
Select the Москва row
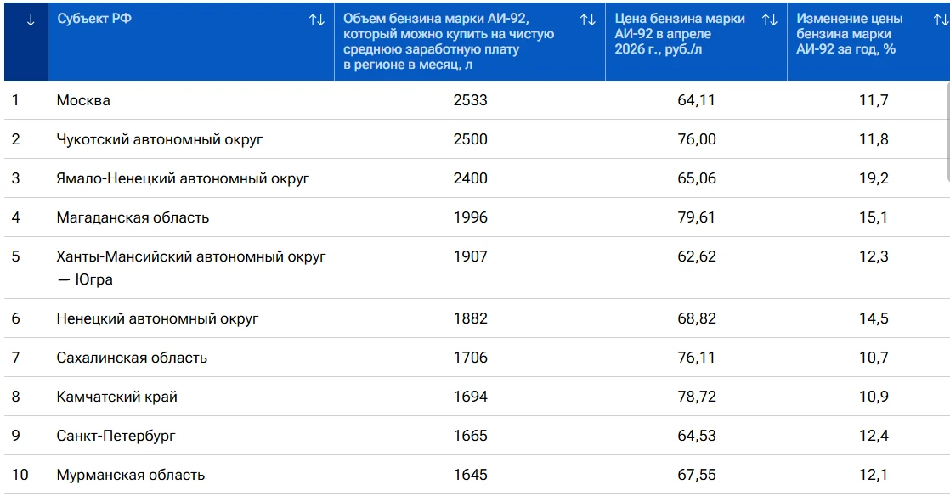coord(477,100)
